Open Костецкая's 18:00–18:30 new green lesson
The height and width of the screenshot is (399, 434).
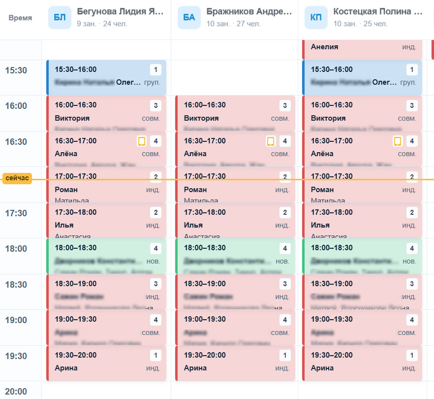point(362,256)
